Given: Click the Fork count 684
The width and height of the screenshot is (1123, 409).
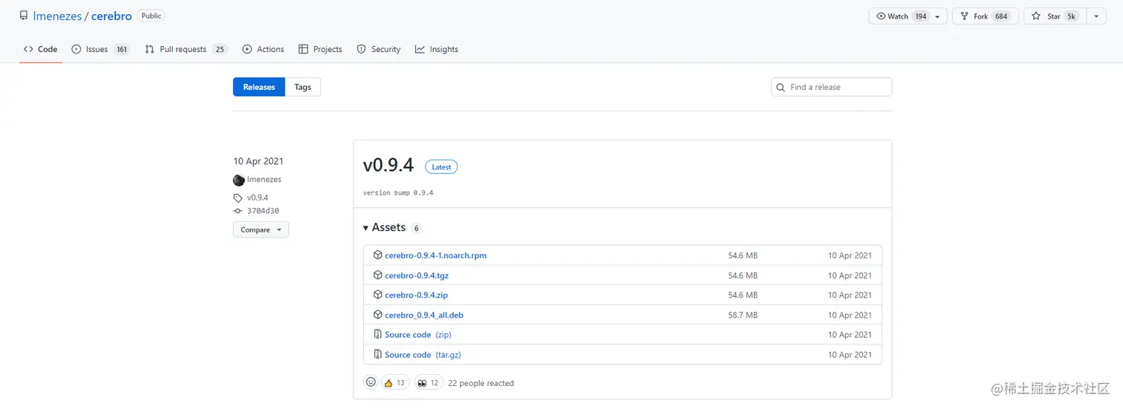Looking at the screenshot, I should 1001,16.
